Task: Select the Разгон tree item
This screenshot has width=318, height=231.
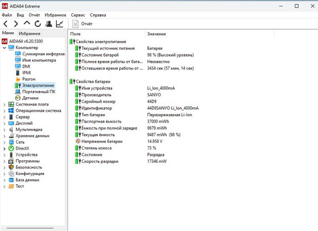Action: (x=28, y=79)
